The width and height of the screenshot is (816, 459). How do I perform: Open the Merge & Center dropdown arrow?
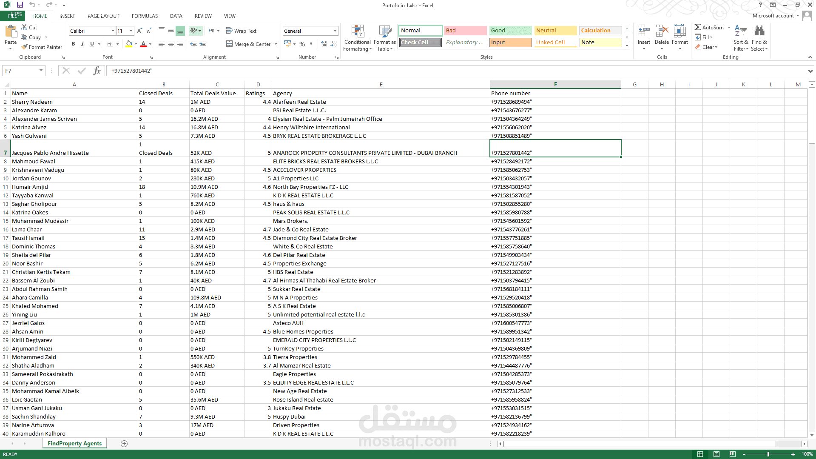coord(276,44)
